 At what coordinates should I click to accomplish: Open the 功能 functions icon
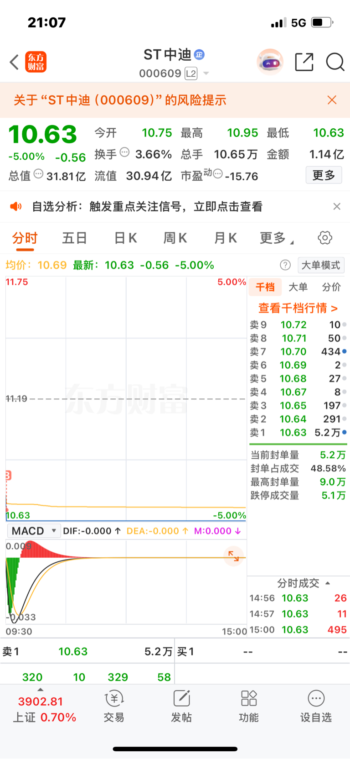pyautogui.click(x=249, y=707)
